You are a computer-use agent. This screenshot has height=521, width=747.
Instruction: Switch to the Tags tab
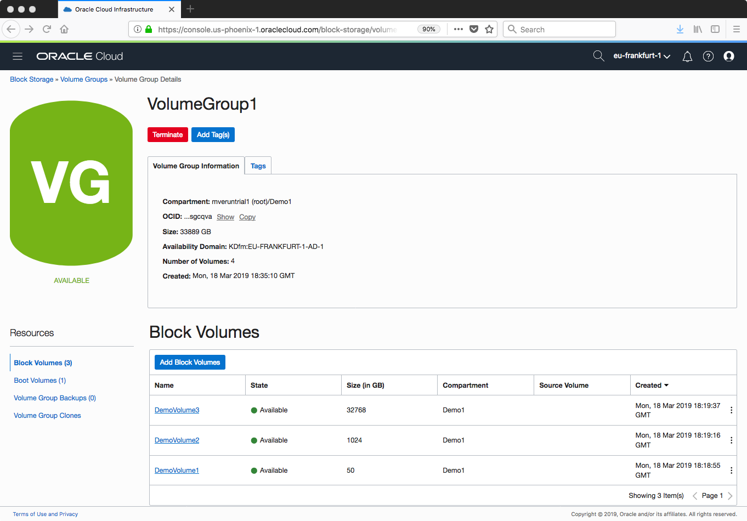258,166
